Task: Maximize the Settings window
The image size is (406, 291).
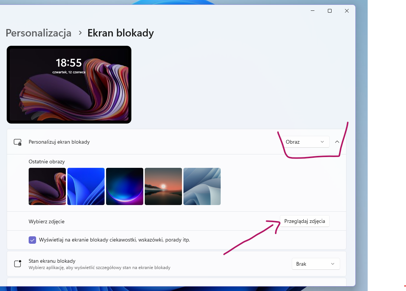Action: coord(330,11)
